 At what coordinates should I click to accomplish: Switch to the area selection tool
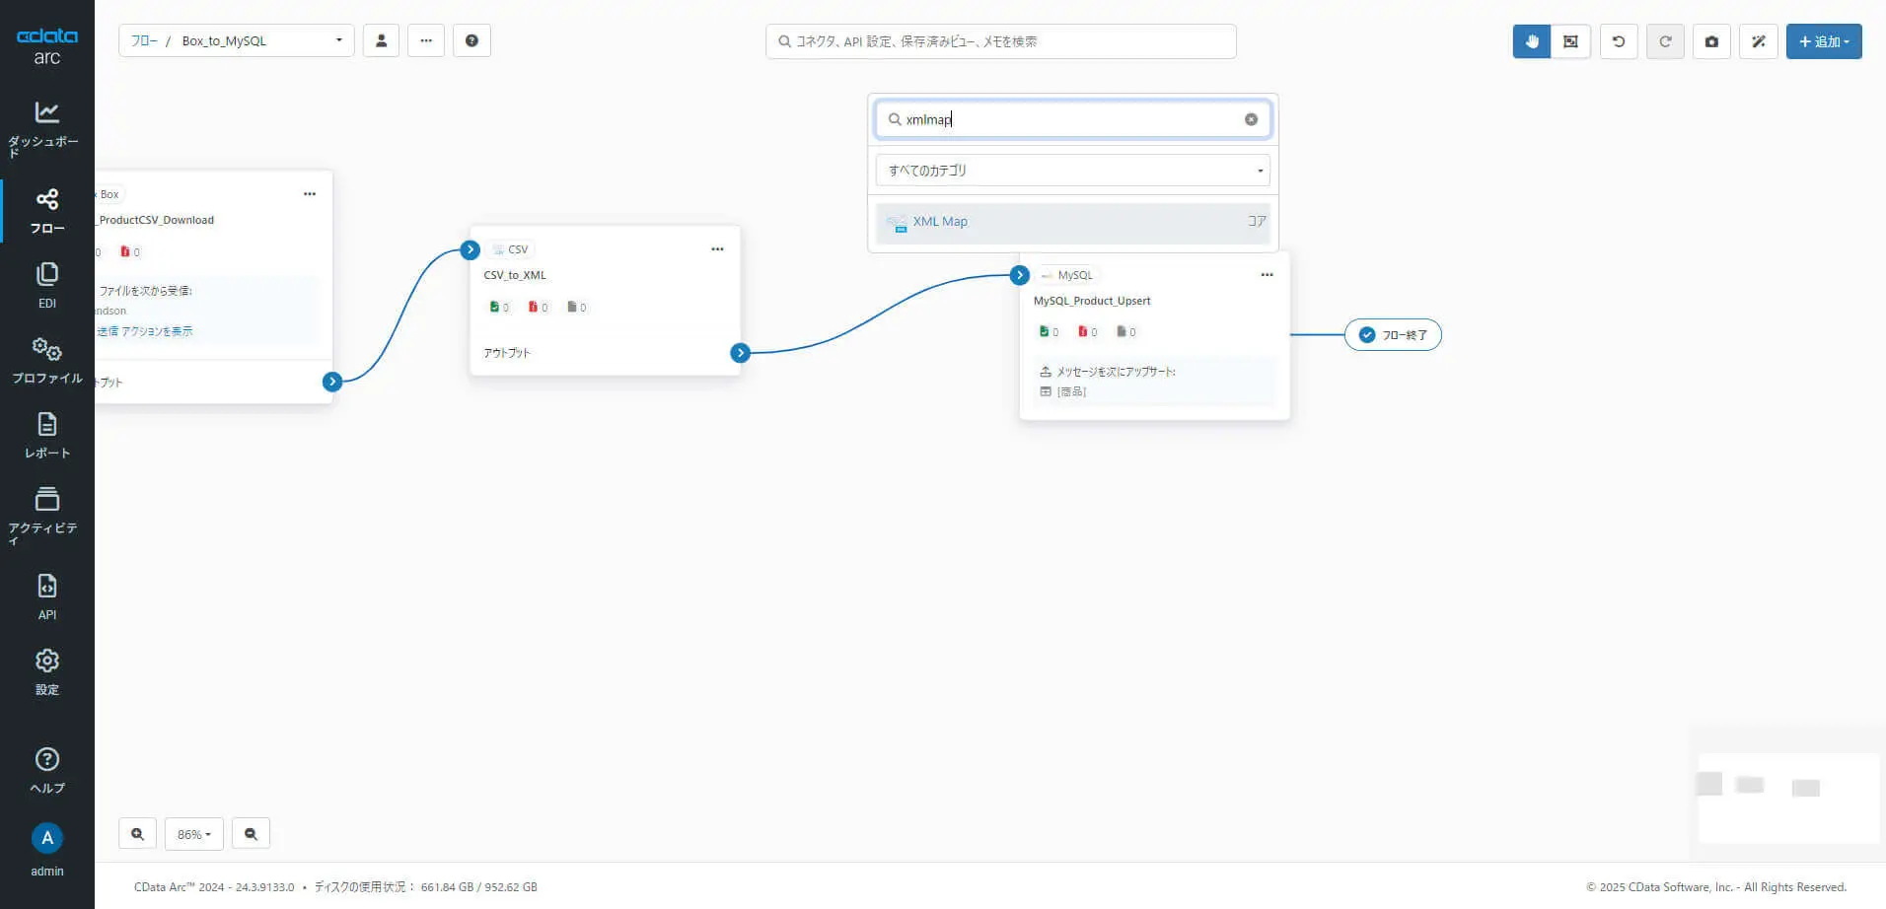[x=1570, y=41]
